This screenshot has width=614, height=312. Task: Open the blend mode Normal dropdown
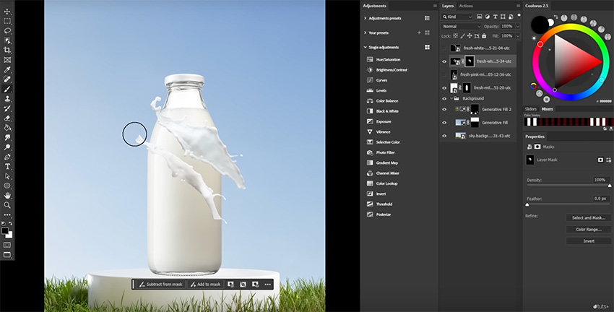tap(462, 26)
